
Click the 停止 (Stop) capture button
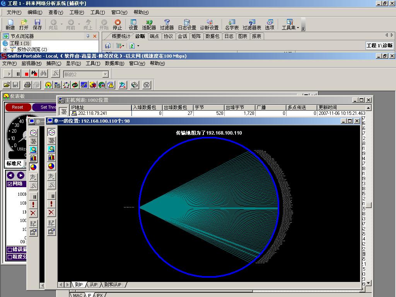[117, 24]
